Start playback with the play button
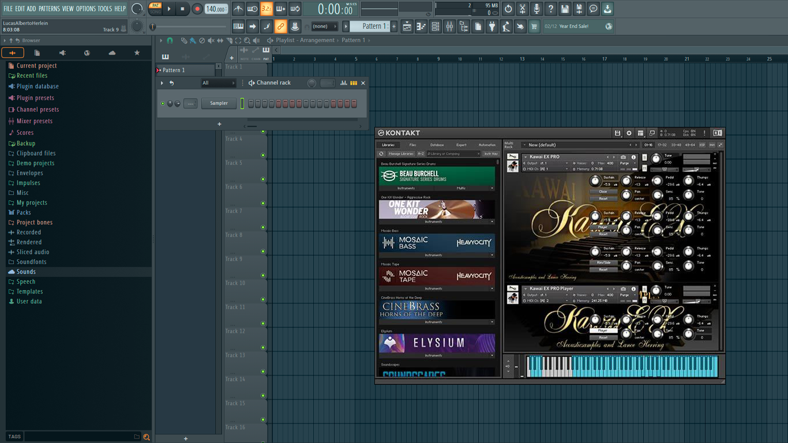 (169, 9)
